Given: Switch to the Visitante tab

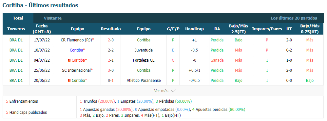Looking at the screenshot, I should pyautogui.click(x=52, y=18).
